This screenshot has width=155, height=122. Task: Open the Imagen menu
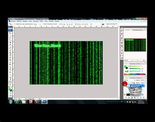tap(25, 21)
